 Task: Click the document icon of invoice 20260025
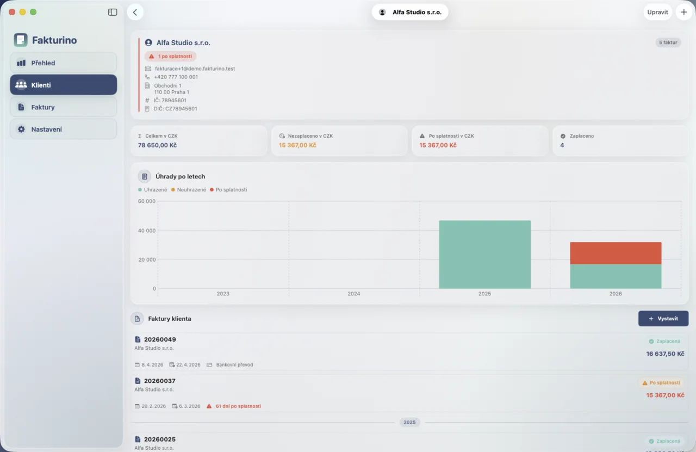click(138, 439)
